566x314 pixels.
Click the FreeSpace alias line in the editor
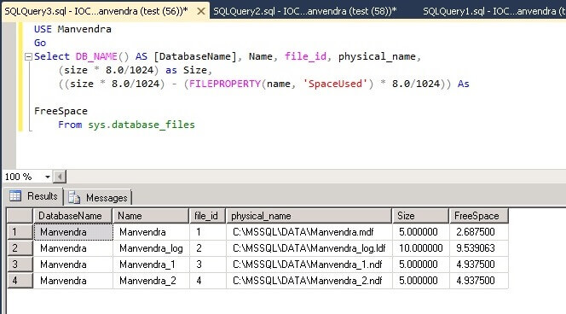pos(61,111)
